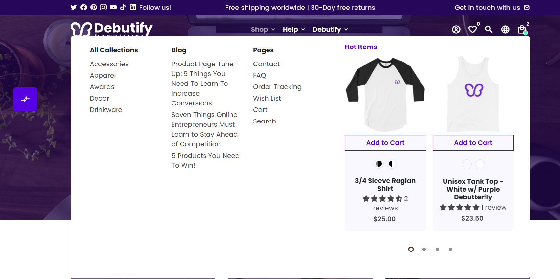Screen dimensions: 560x279
Task: Open the wishlist heart icon
Action: point(472,29)
